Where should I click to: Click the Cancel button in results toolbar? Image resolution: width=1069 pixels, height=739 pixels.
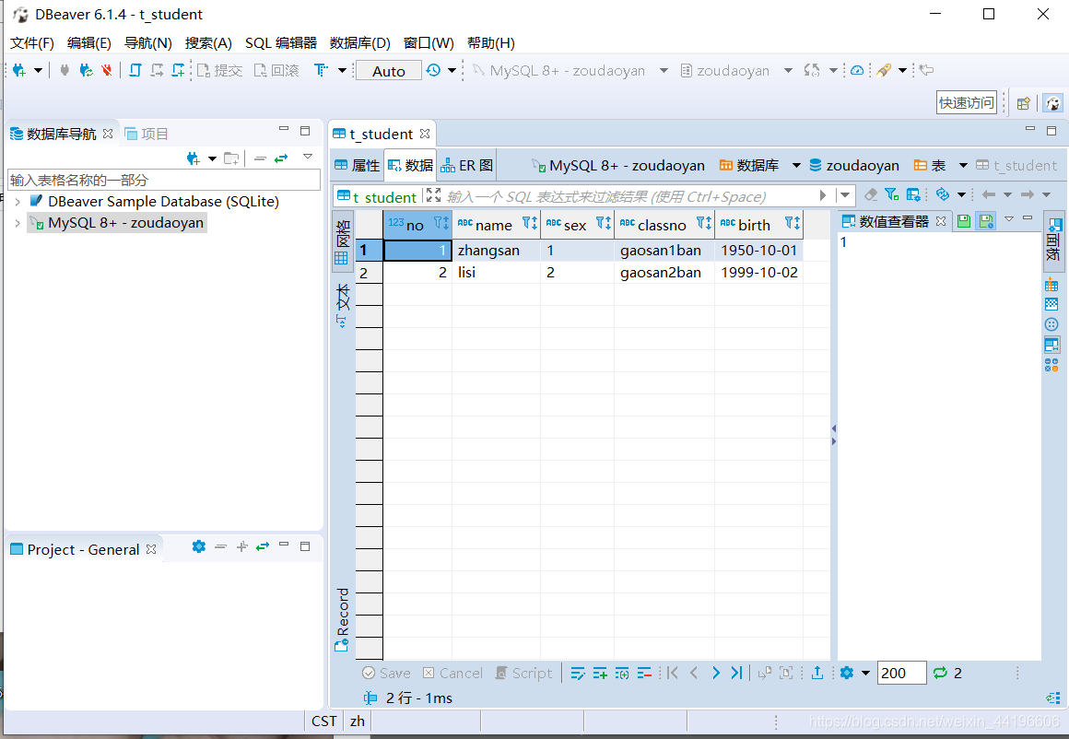[452, 674]
